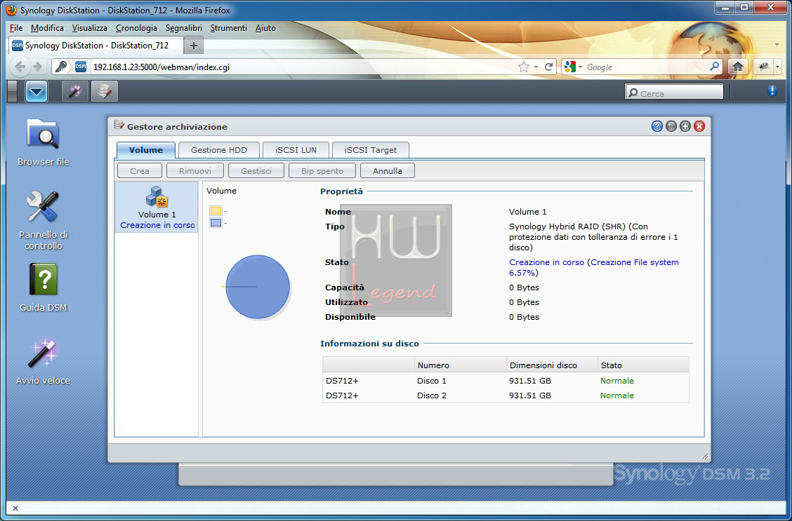
Task: Click the Annulla button
Action: (388, 171)
